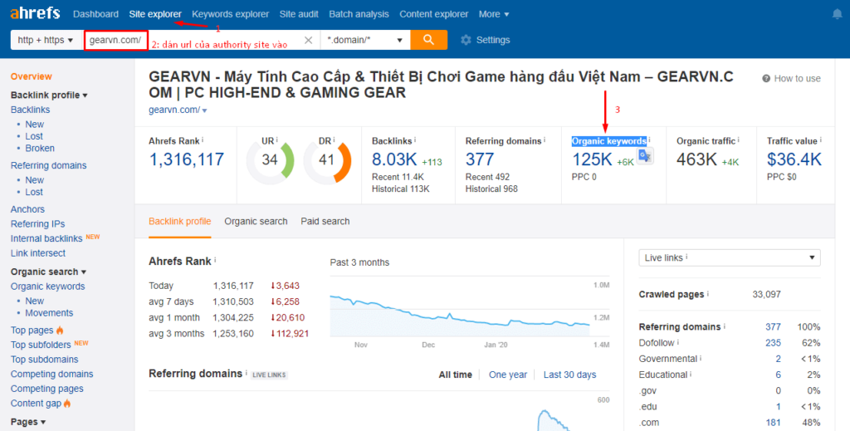Open Site audit
Image resolution: width=850 pixels, height=431 pixels.
coord(299,14)
